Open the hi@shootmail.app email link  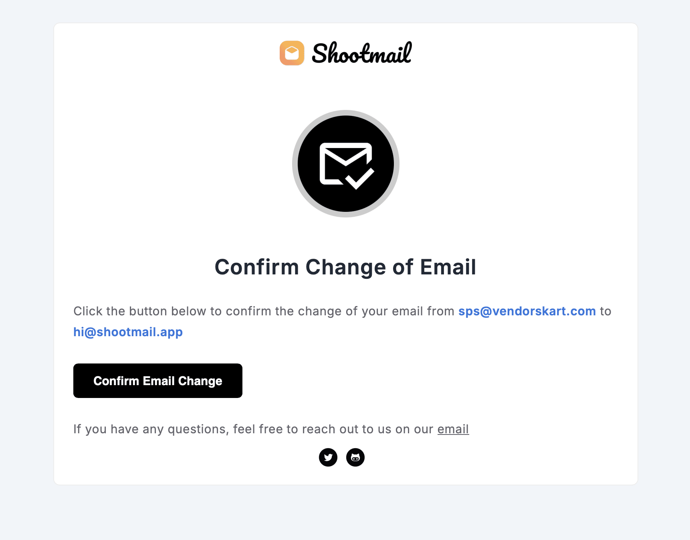[128, 332]
